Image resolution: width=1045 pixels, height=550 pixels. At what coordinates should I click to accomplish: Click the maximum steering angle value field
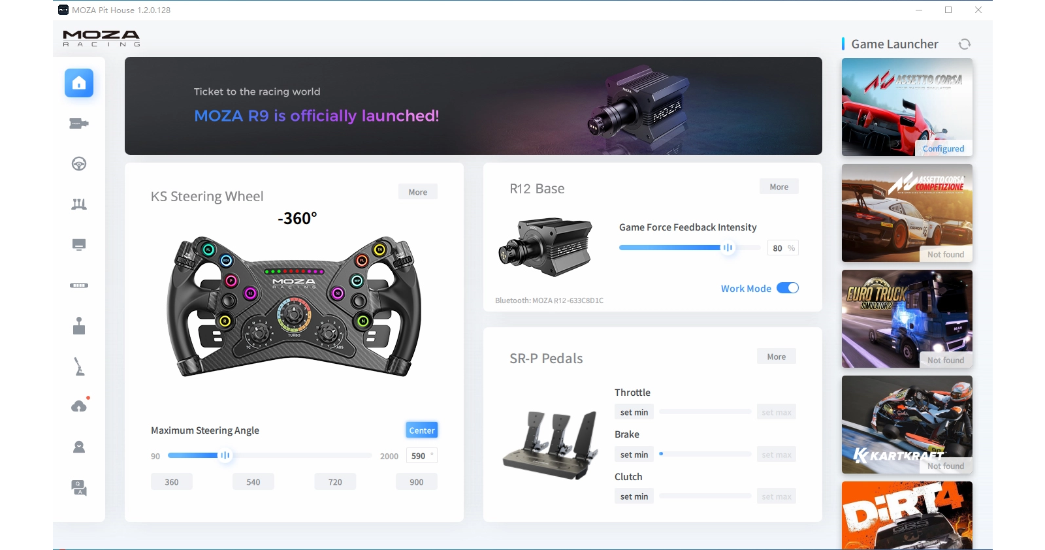coord(421,456)
